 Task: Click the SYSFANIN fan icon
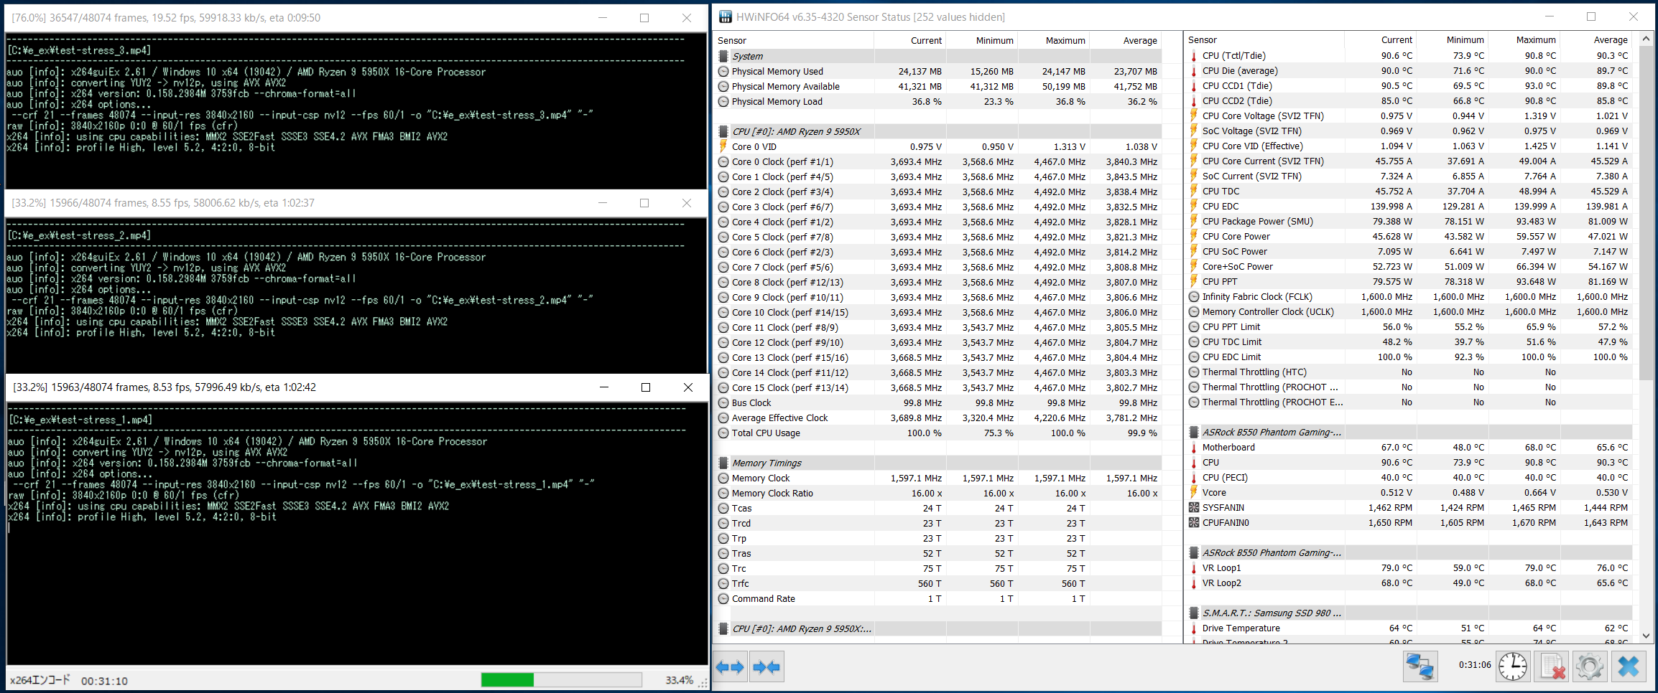tap(1194, 508)
